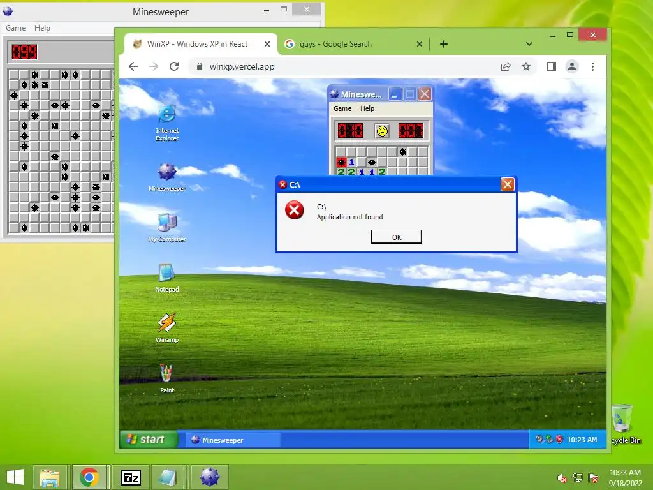This screenshot has height=490, width=653.
Task: Click the Chrome forward arrow
Action: [154, 66]
